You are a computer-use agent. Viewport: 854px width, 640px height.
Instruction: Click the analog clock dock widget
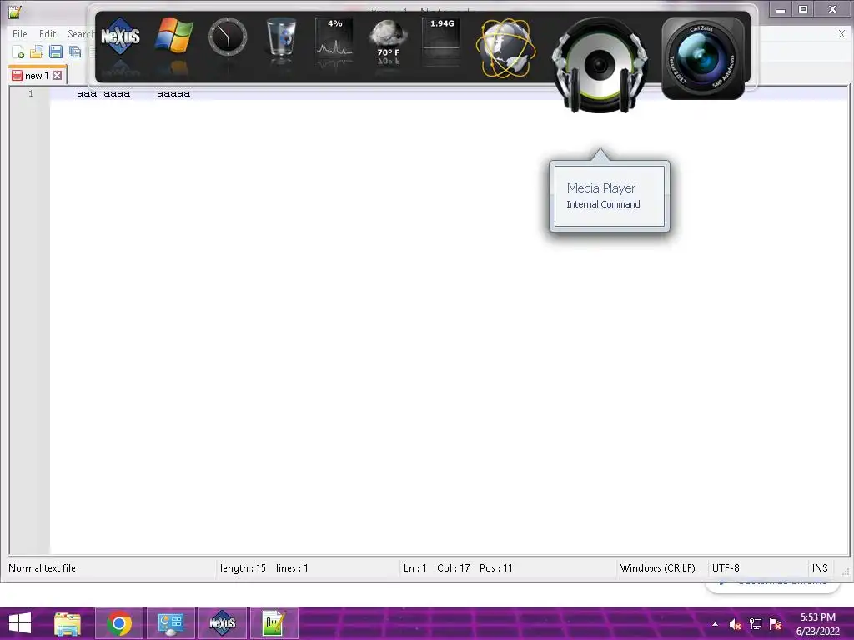[228, 37]
